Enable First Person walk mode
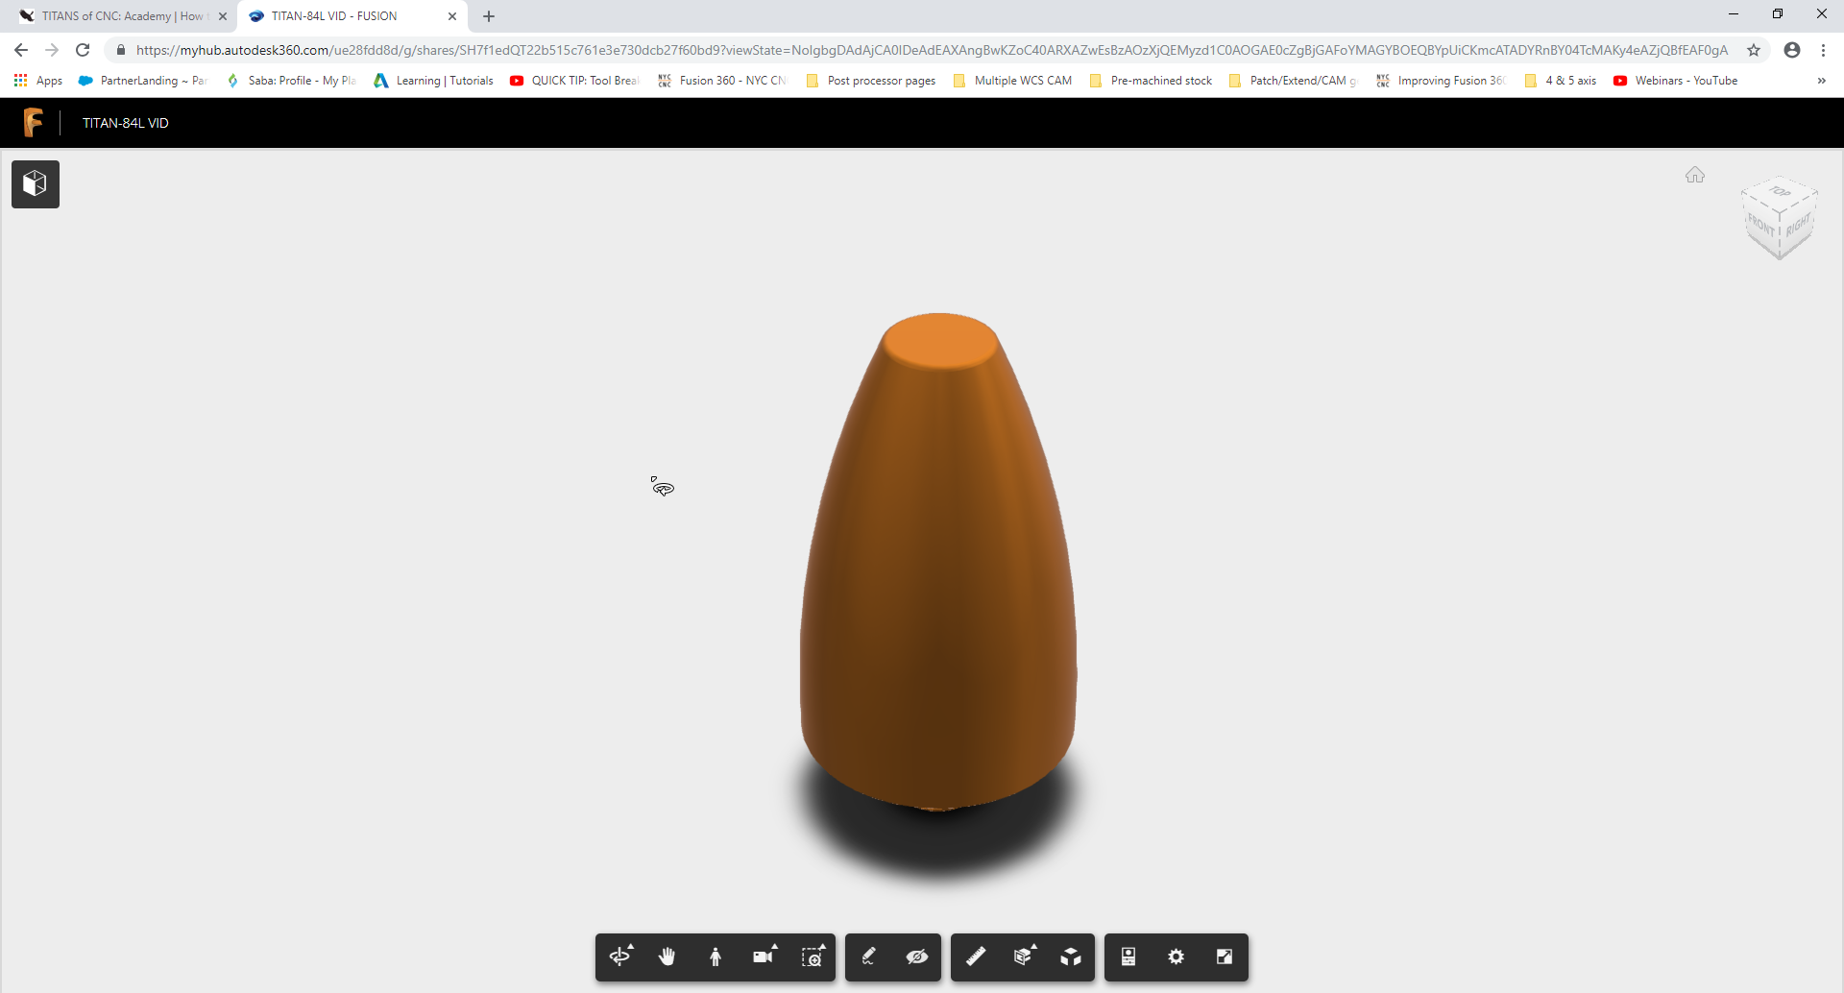The height and width of the screenshot is (993, 1844). click(x=716, y=957)
